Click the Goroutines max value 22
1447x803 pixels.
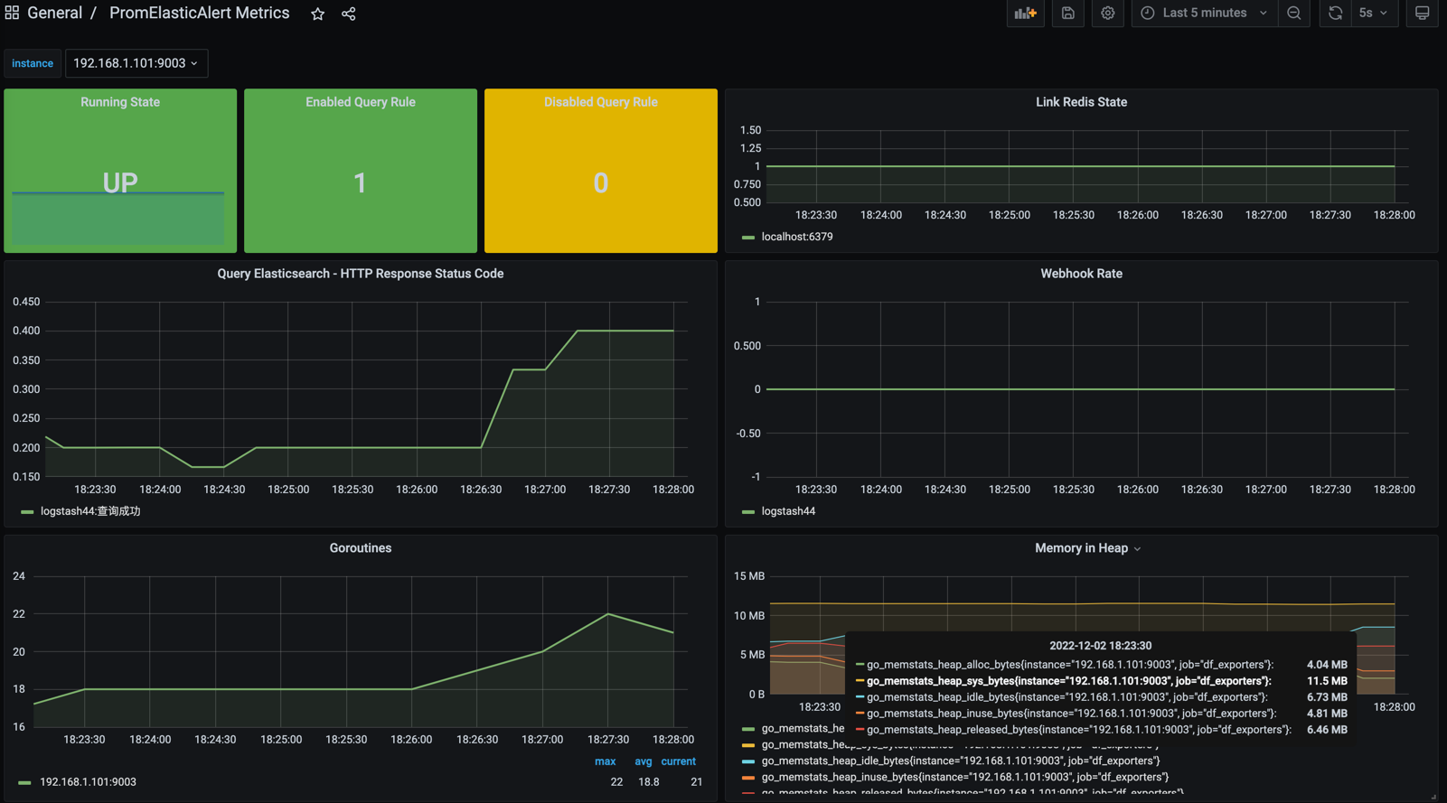(616, 782)
